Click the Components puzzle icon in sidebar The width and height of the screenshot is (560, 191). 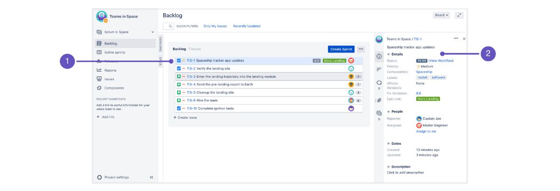pyautogui.click(x=99, y=88)
